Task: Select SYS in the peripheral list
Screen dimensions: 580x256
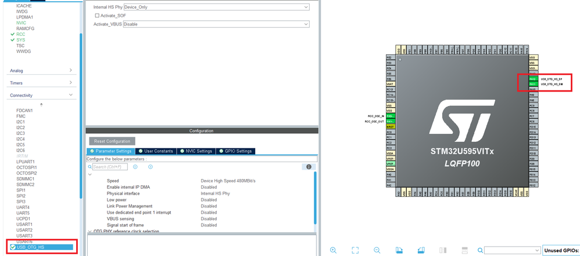Action: click(x=21, y=40)
